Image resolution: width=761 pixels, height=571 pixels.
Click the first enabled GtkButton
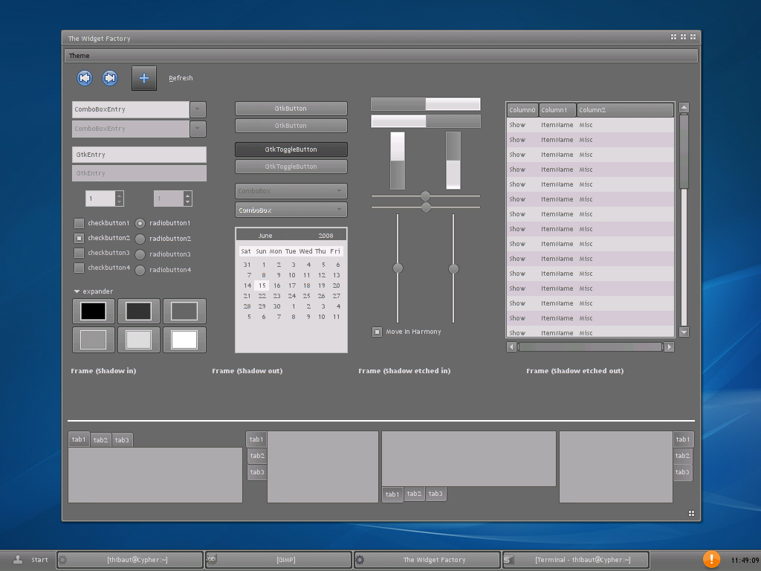coord(291,109)
